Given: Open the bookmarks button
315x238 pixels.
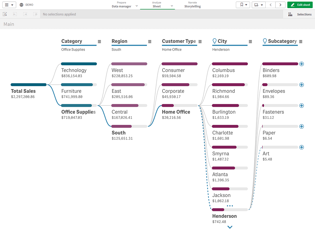Looking at the screenshot, I should pos(243,5).
